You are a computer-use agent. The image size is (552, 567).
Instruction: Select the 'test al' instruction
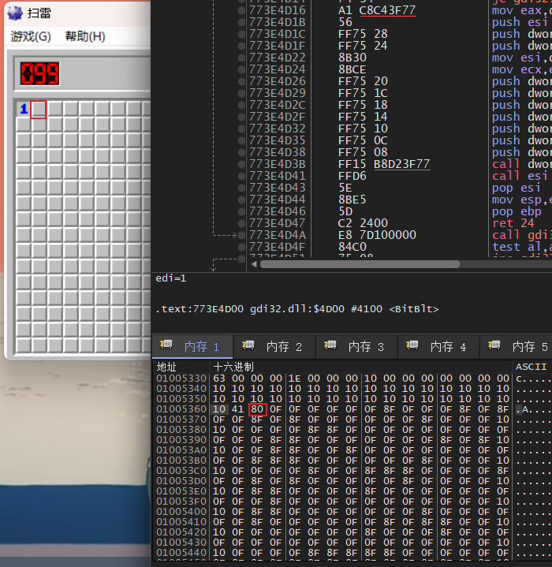coord(521,247)
